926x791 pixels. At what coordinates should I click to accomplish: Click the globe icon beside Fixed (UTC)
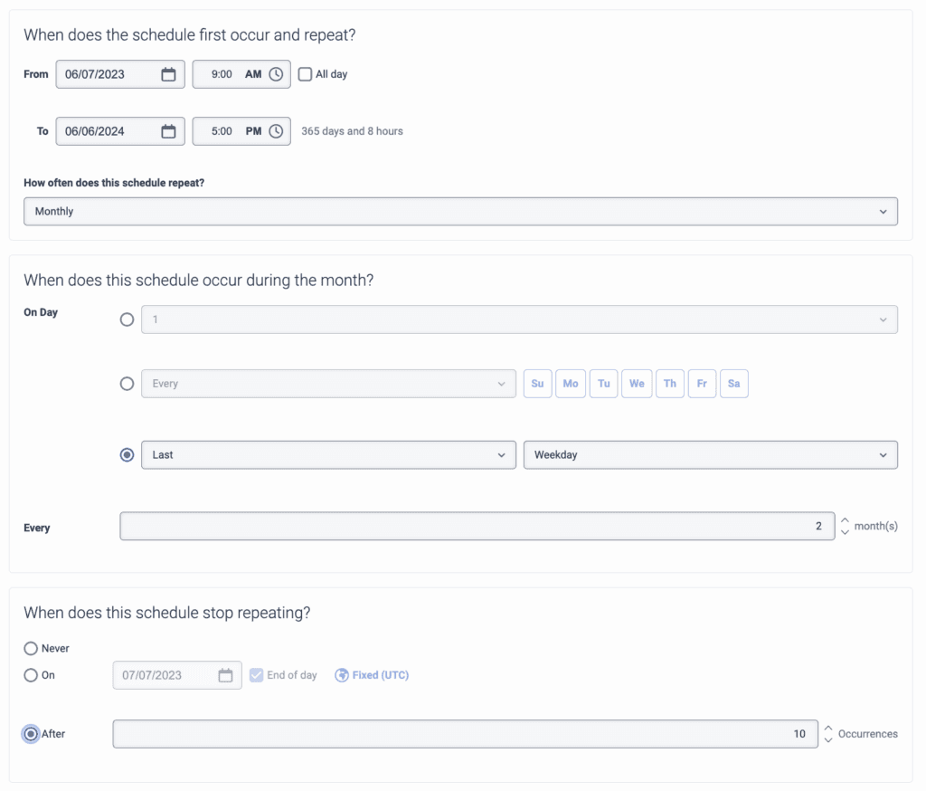tap(342, 675)
